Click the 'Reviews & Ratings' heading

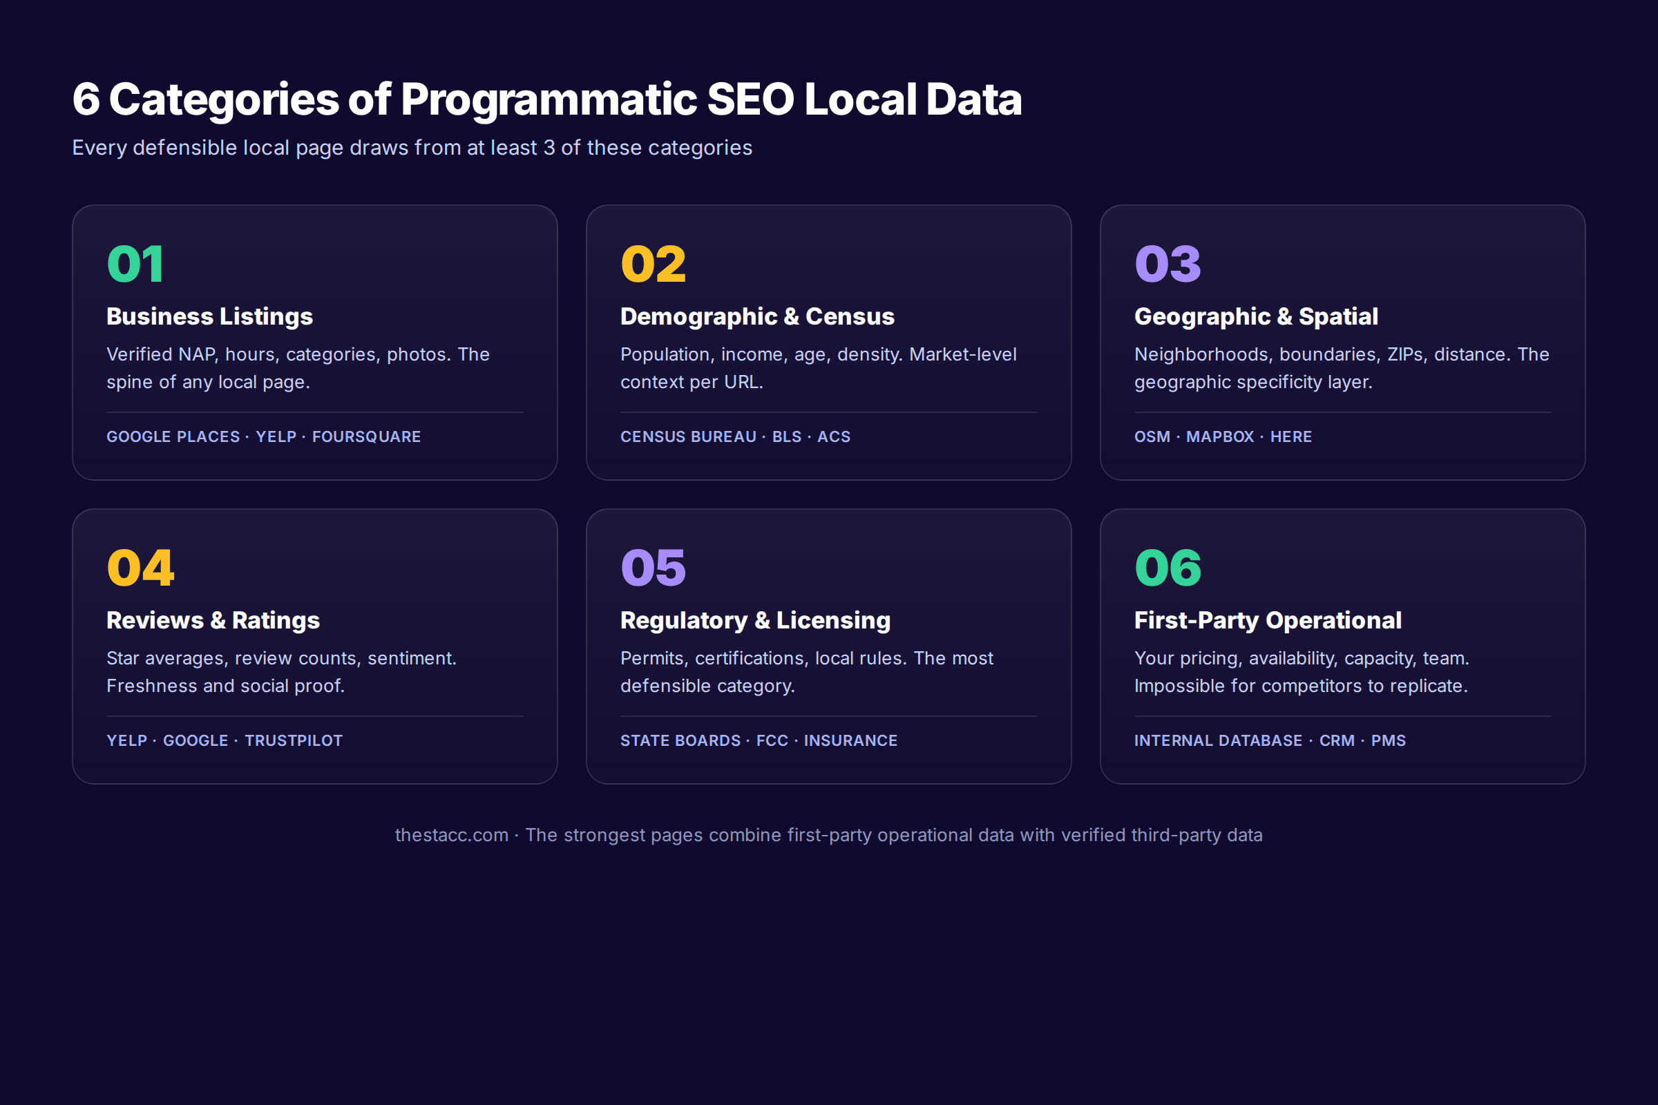click(x=213, y=621)
